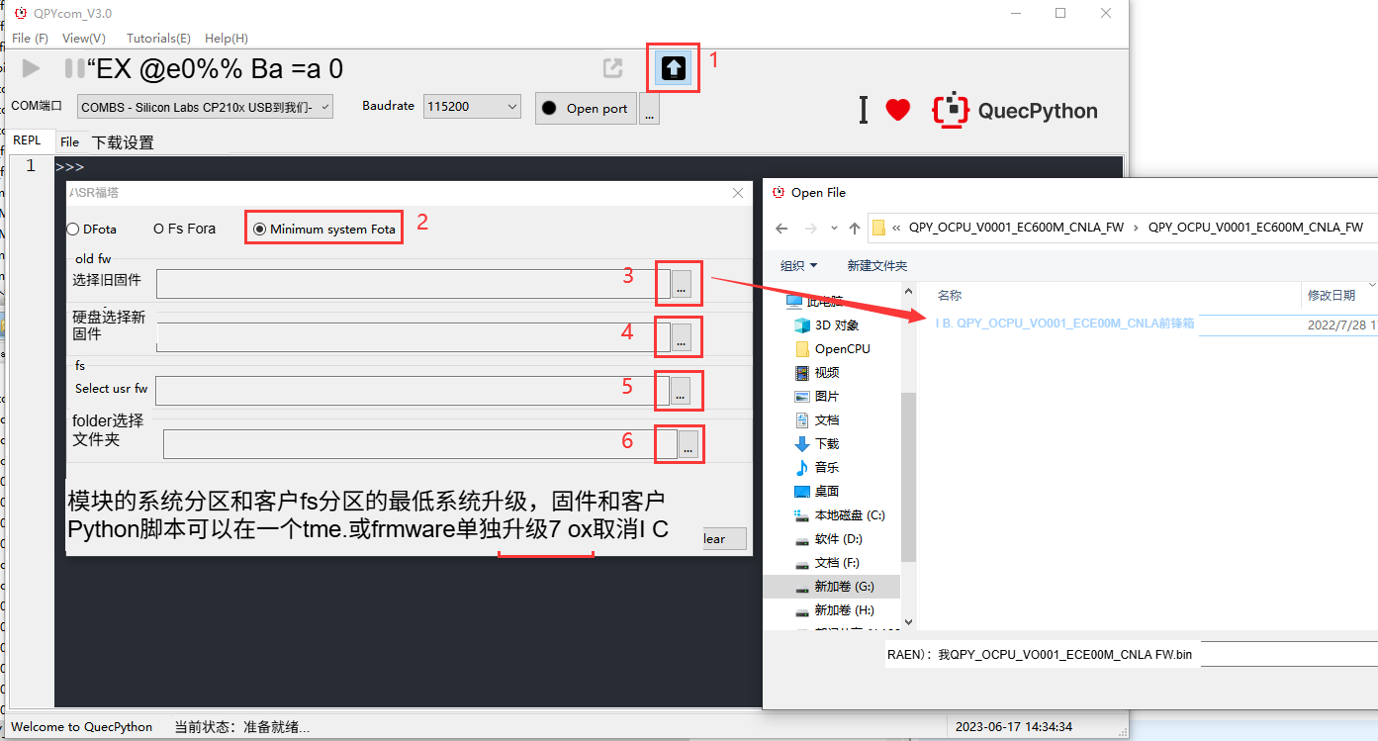Viewport: 1378px width, 741px height.
Task: Browse for the folder selection path
Action: (x=689, y=444)
